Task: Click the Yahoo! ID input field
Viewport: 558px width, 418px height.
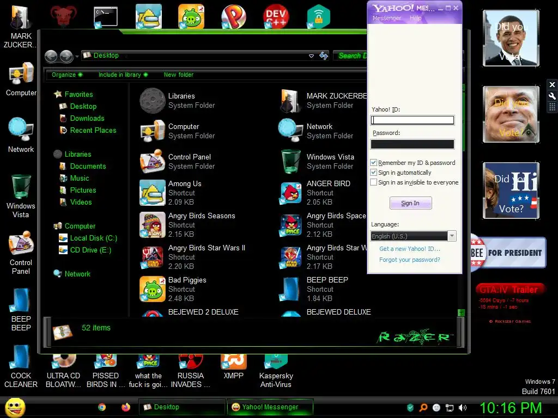Action: (413, 120)
